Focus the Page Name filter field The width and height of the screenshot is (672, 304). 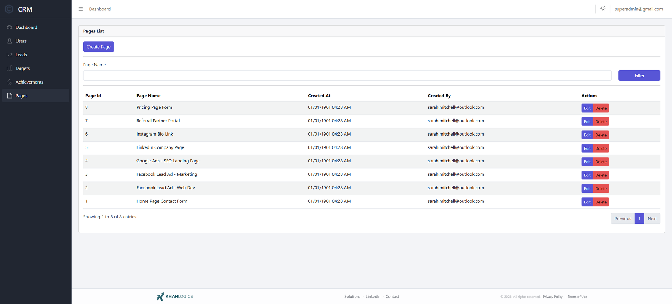(347, 75)
